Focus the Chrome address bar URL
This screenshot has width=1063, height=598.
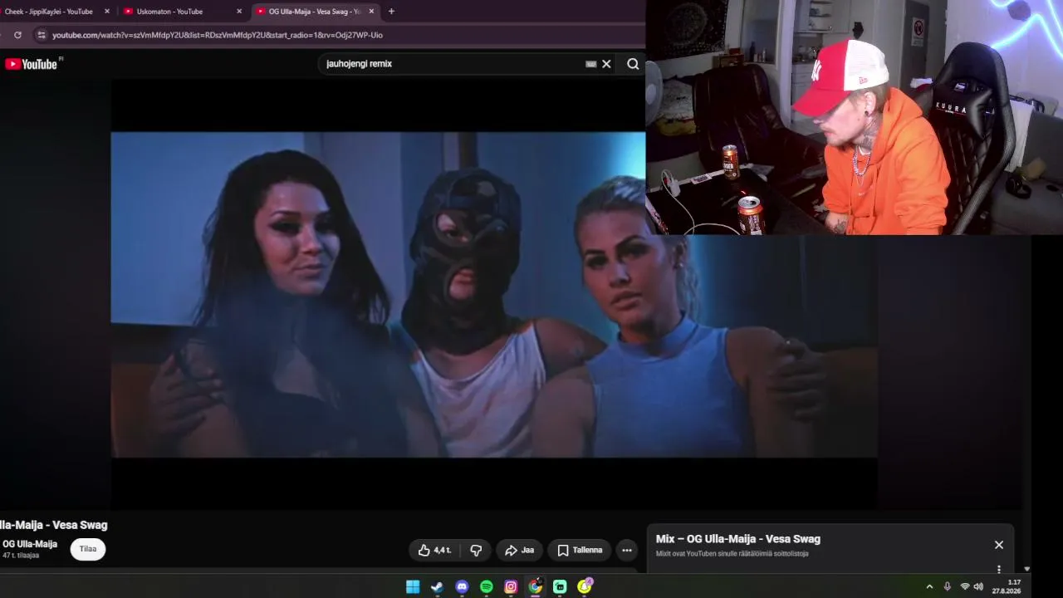(218, 35)
